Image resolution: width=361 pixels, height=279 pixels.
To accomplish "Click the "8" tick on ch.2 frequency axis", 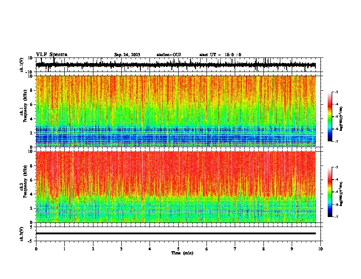I will click(x=31, y=166).
